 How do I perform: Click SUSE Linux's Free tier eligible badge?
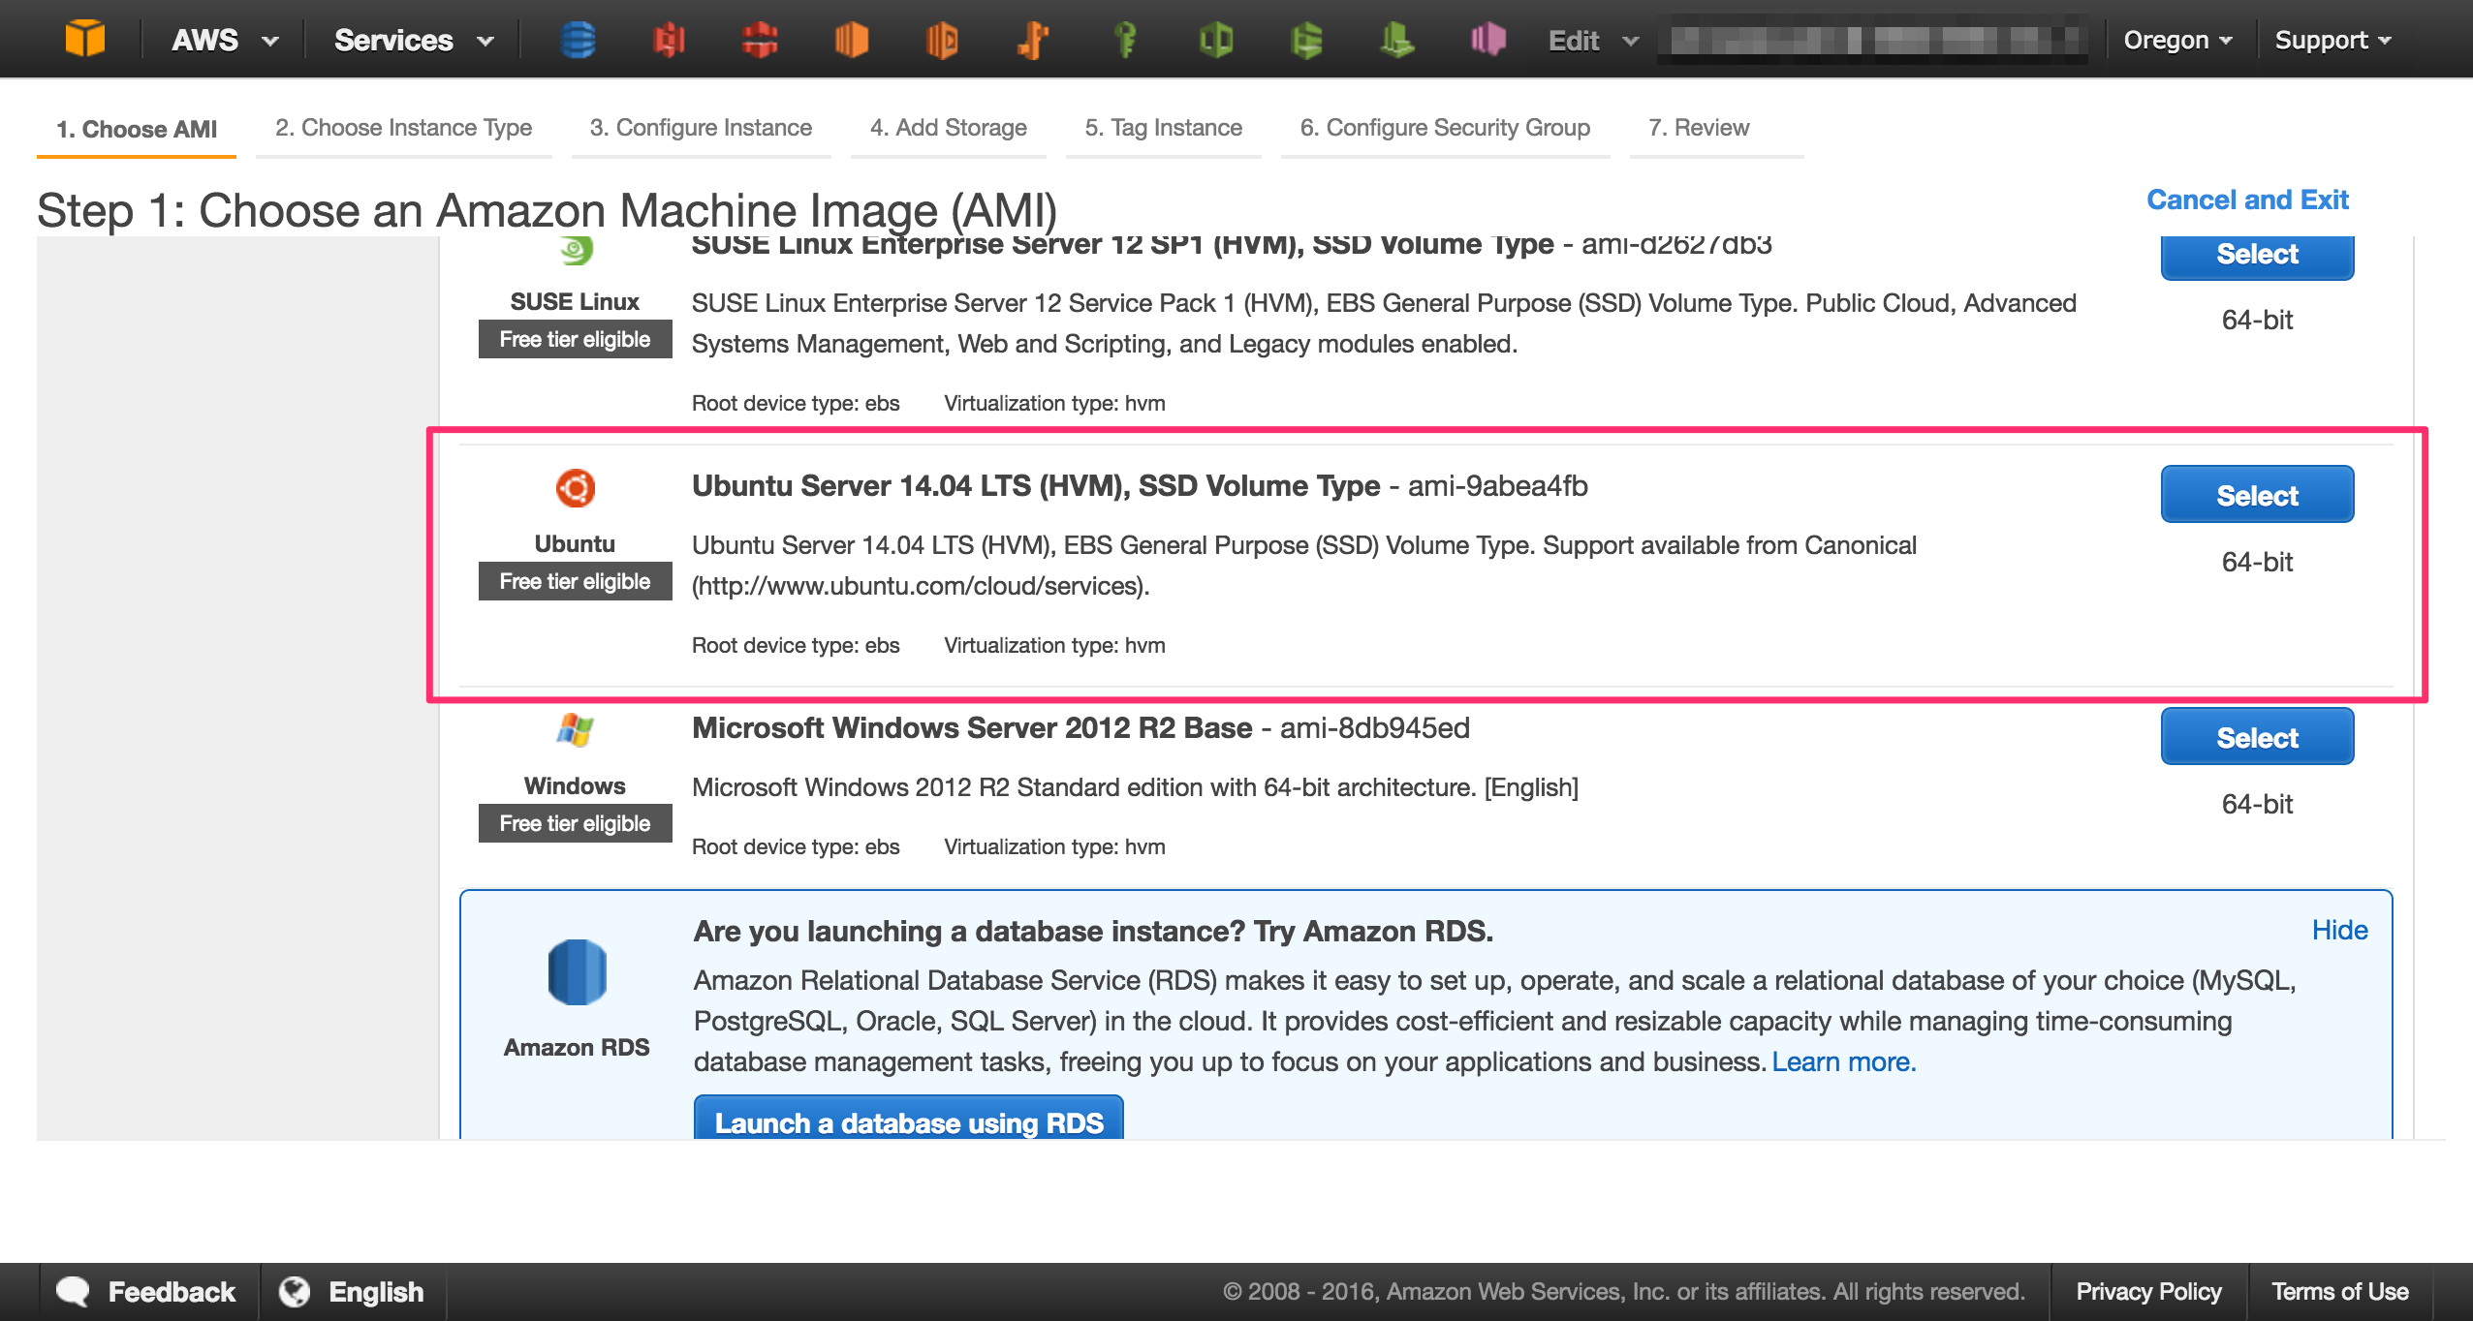click(575, 339)
